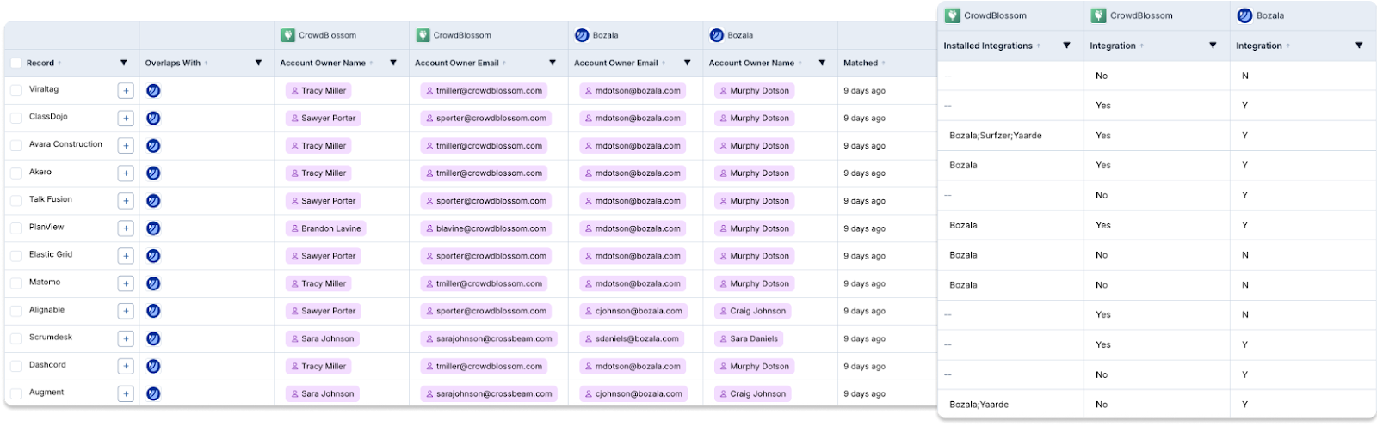The width and height of the screenshot is (1377, 426).
Task: Click Bozala overlap icon in Matomo row
Action: [153, 283]
